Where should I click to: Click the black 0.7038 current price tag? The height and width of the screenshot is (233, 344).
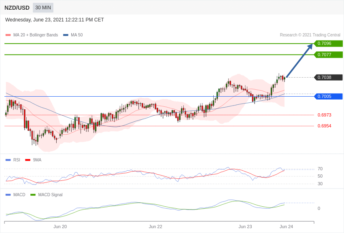point(328,77)
